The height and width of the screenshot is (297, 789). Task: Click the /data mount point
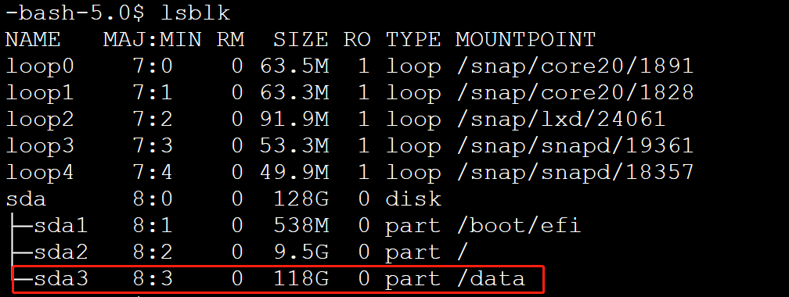tap(491, 279)
